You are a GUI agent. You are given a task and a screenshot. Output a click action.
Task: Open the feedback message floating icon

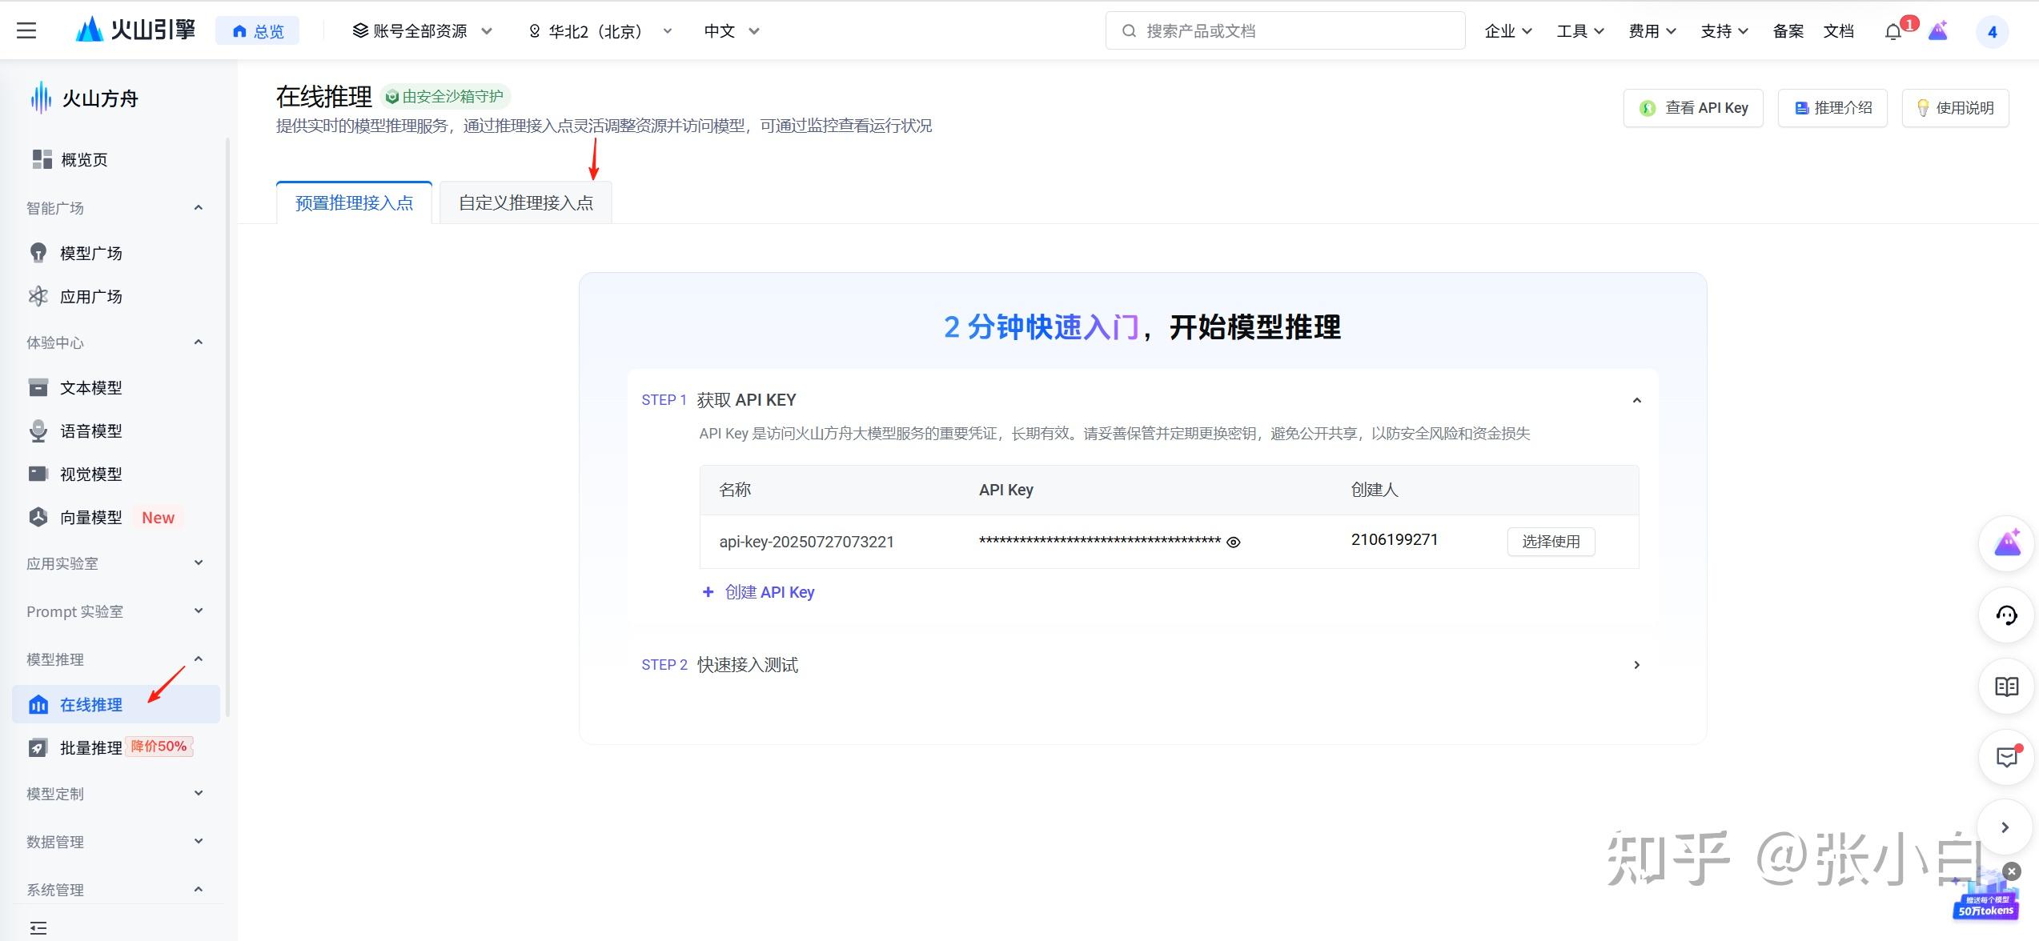pyautogui.click(x=2006, y=757)
